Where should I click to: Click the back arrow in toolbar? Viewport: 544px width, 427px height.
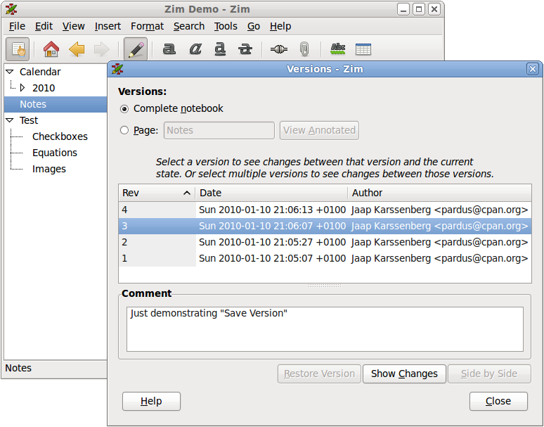pos(77,49)
